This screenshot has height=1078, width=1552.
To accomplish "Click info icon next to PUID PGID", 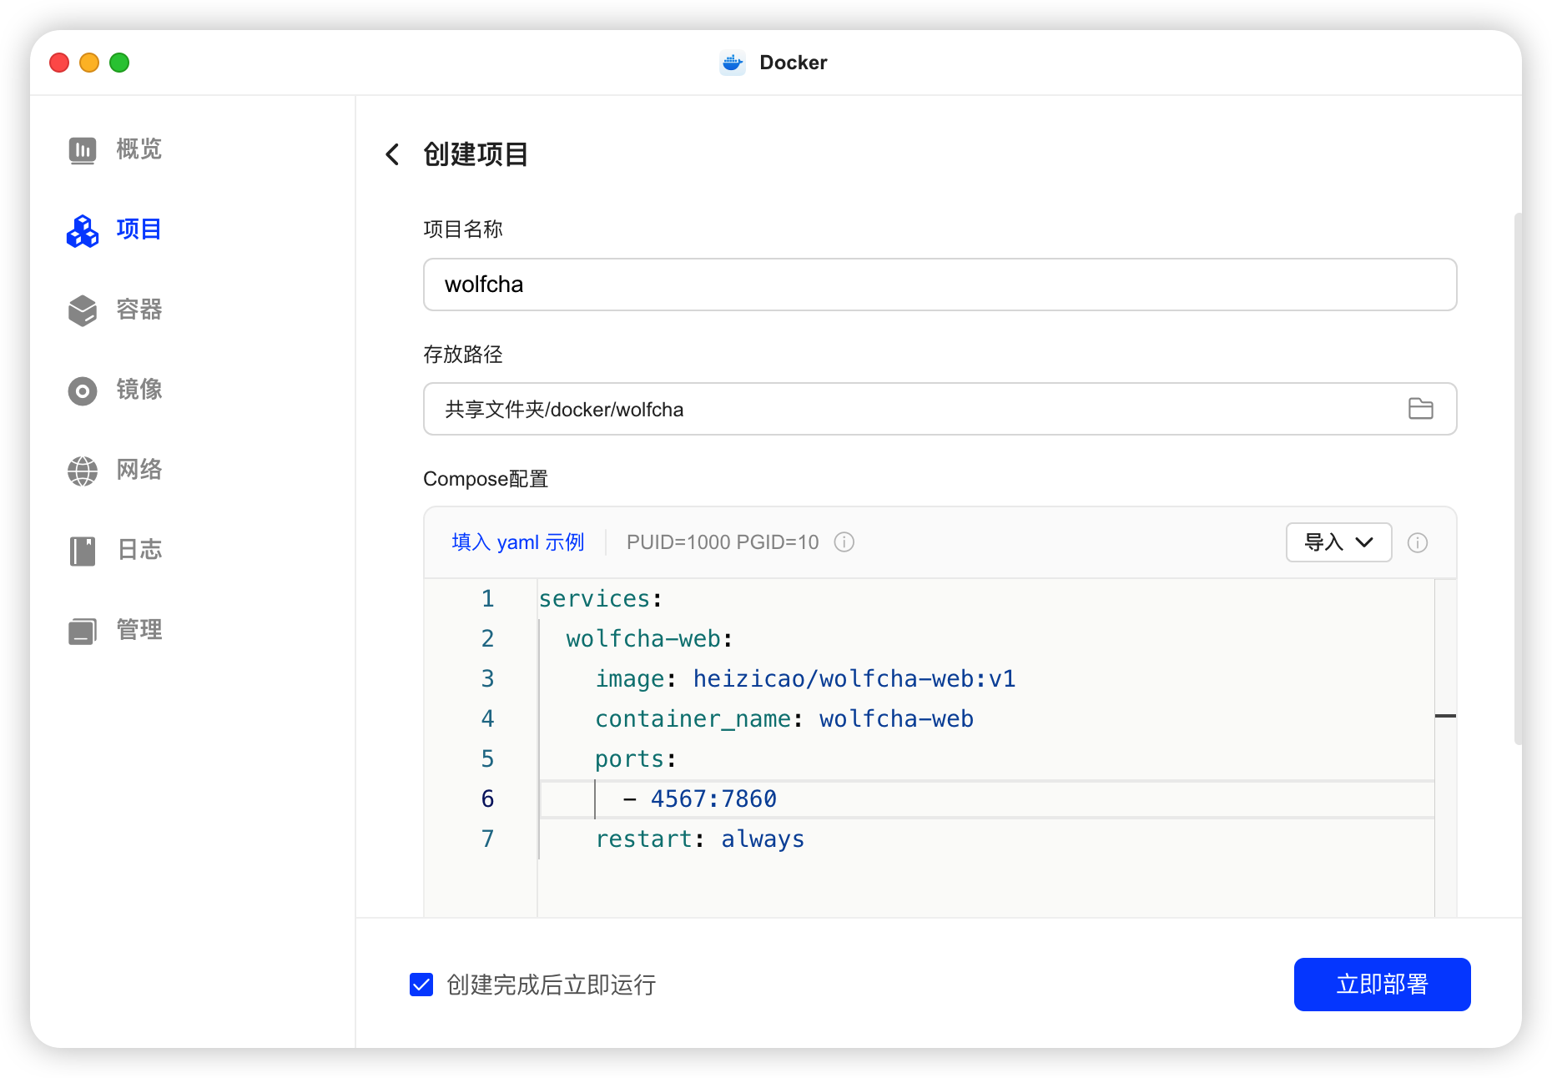I will point(844,542).
